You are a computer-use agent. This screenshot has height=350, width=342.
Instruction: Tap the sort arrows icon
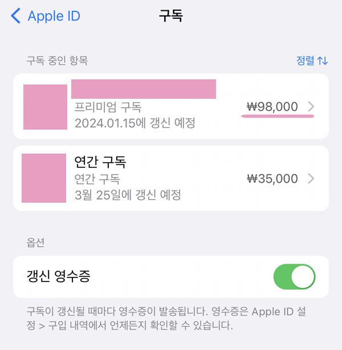[323, 61]
